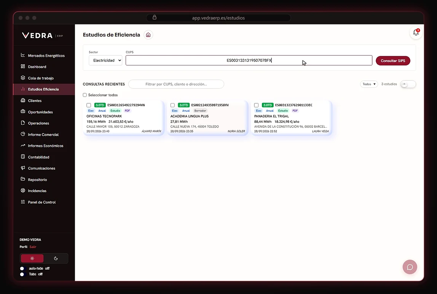Click the OFICINAS TECNOPARK card title
Screen dimensions: 437x294
pyautogui.click(x=104, y=116)
